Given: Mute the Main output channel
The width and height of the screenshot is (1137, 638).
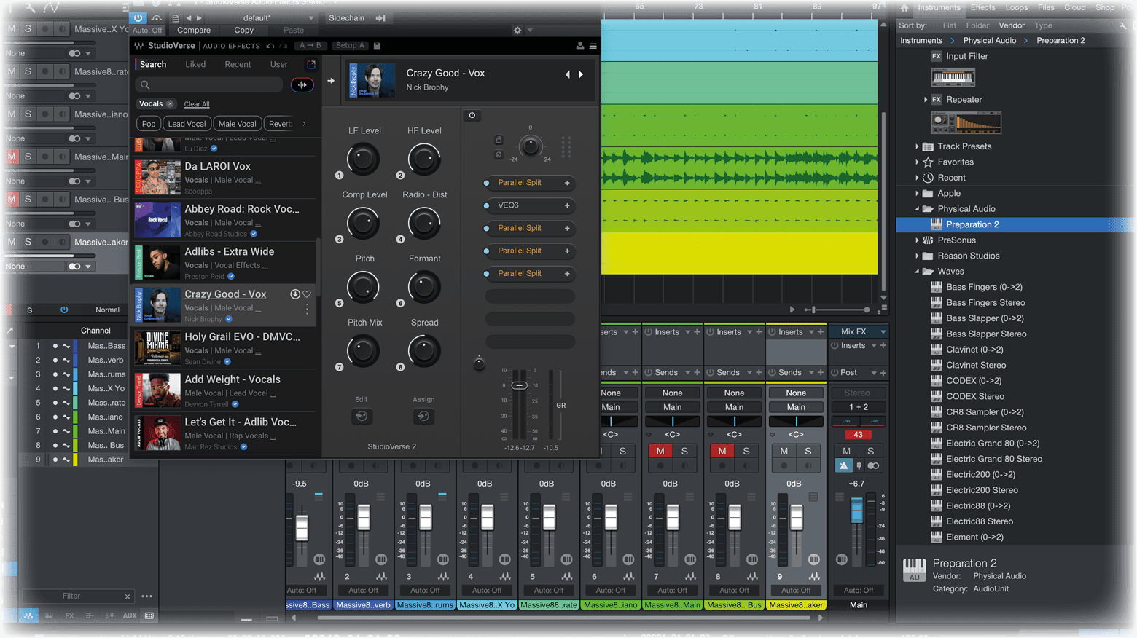Looking at the screenshot, I should 847,452.
